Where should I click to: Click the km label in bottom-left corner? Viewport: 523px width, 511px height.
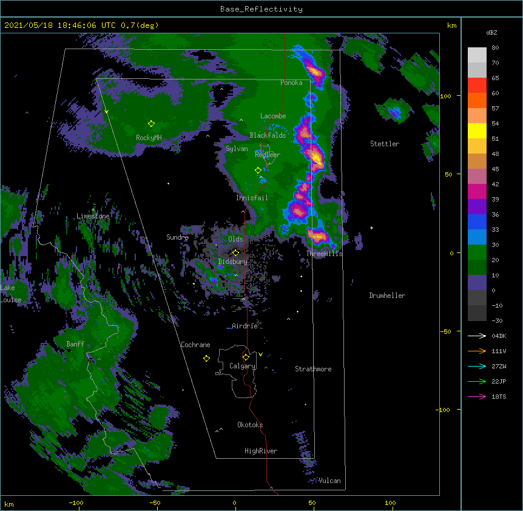[9, 504]
